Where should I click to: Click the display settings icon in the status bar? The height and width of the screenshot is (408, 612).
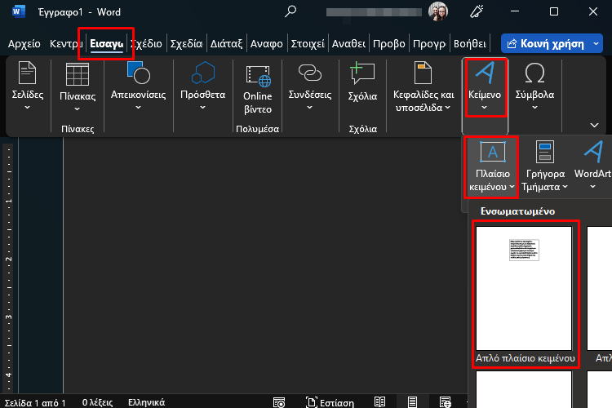279,402
